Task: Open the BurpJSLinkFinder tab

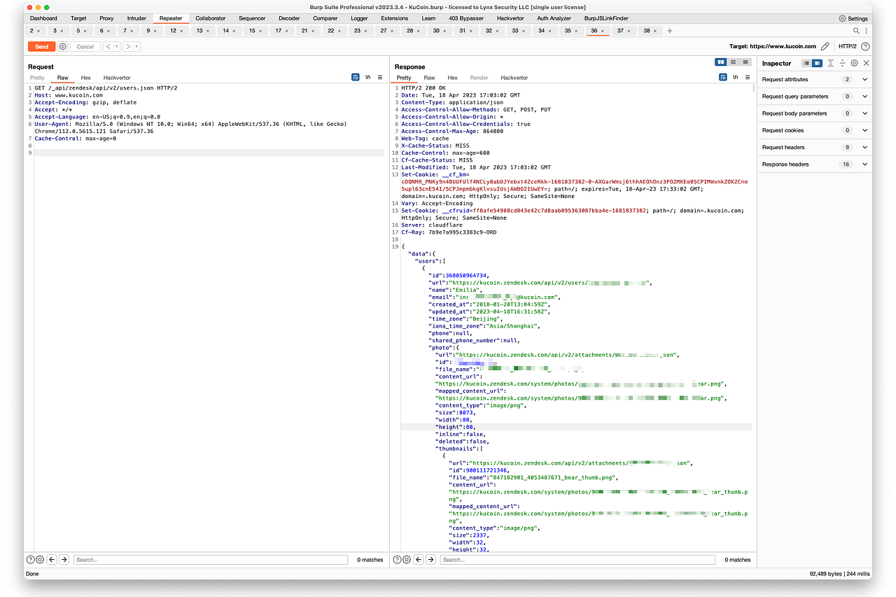Action: tap(606, 18)
